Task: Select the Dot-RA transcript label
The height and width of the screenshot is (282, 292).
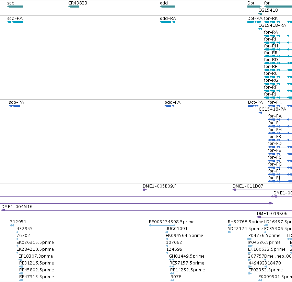Action: click(255, 19)
